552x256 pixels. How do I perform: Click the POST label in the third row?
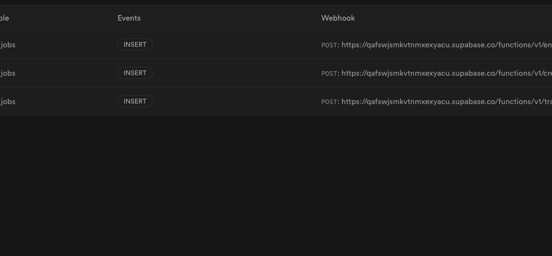330,102
